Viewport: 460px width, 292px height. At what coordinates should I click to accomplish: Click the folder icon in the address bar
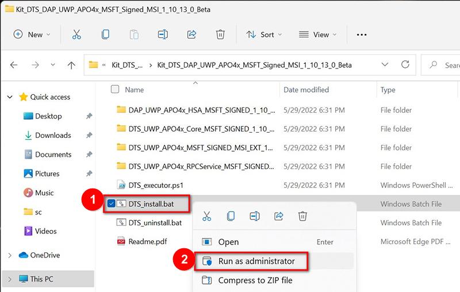pyautogui.click(x=93, y=64)
